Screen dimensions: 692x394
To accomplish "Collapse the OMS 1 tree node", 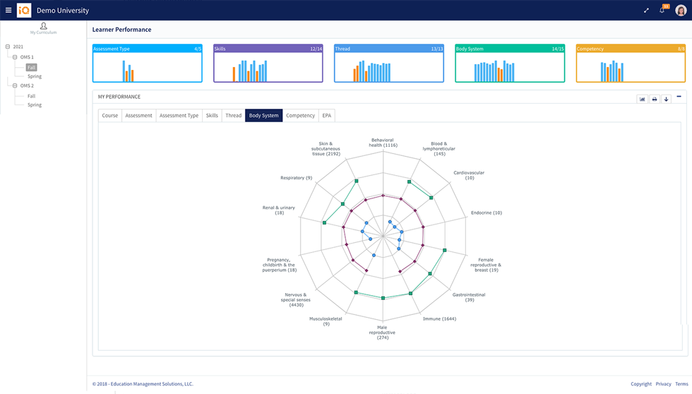I will click(x=15, y=57).
